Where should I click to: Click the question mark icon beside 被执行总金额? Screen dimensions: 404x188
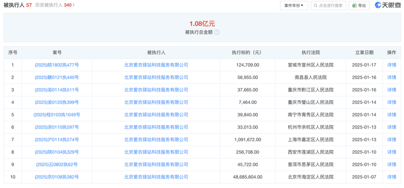(x=217, y=32)
